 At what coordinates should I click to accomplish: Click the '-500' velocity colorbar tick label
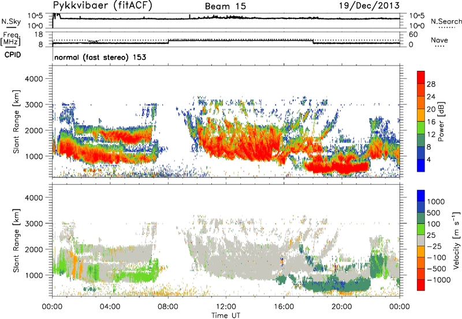click(436, 268)
